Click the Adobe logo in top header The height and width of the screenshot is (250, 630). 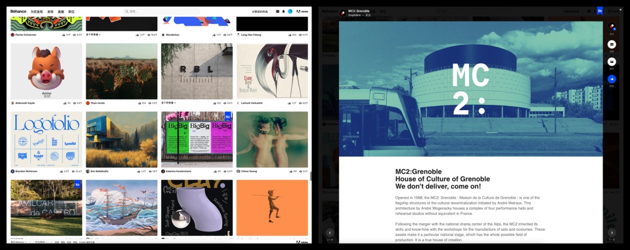point(302,12)
